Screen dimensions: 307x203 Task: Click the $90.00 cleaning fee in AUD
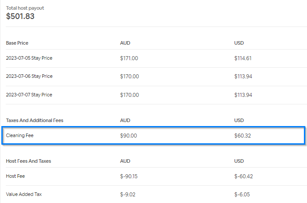(x=129, y=135)
